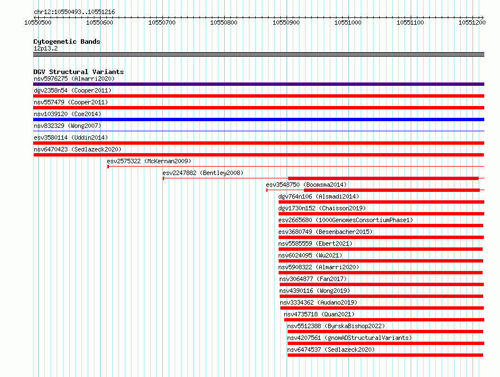500x377 pixels.
Task: Click nsv6470423 (Sedlazeck2020) label
Action: tap(78, 149)
